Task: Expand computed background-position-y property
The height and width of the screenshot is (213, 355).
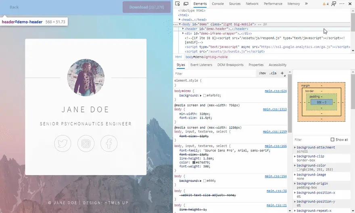Action: coord(295,201)
